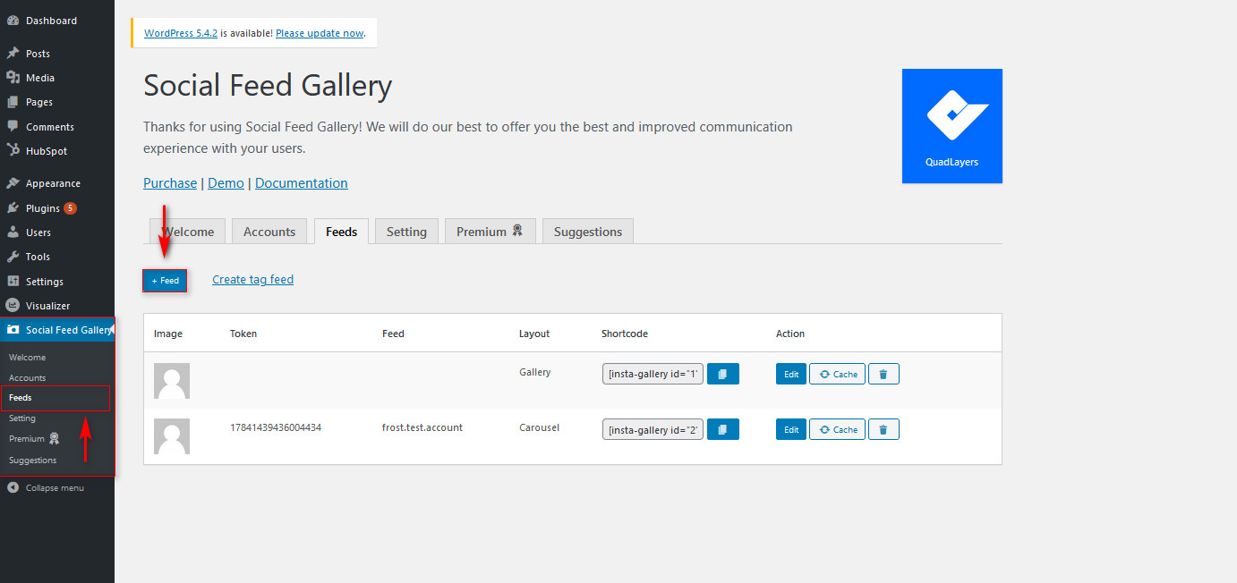Click the Gallery layout cell
1237x583 pixels.
pos(535,372)
